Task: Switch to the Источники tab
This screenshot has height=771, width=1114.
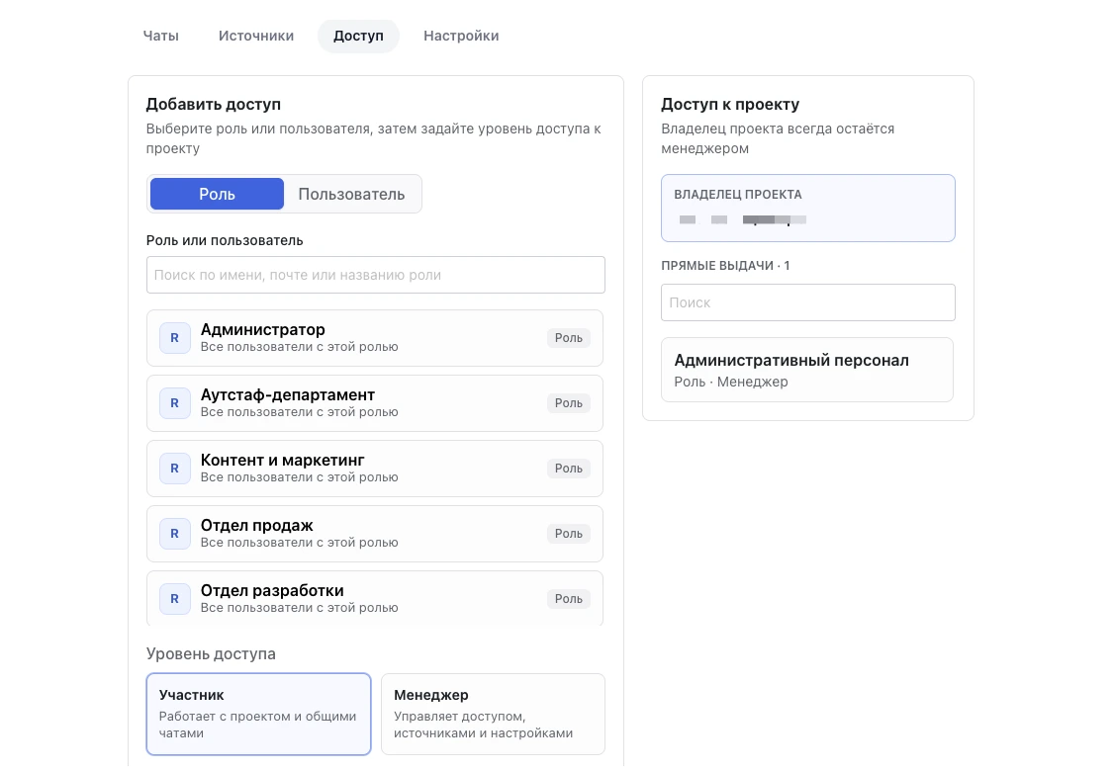Action: [256, 36]
